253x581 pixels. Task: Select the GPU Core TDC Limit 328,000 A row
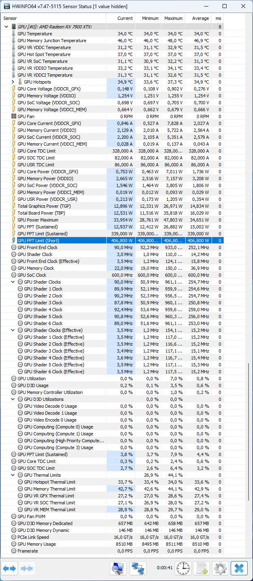tap(112, 151)
